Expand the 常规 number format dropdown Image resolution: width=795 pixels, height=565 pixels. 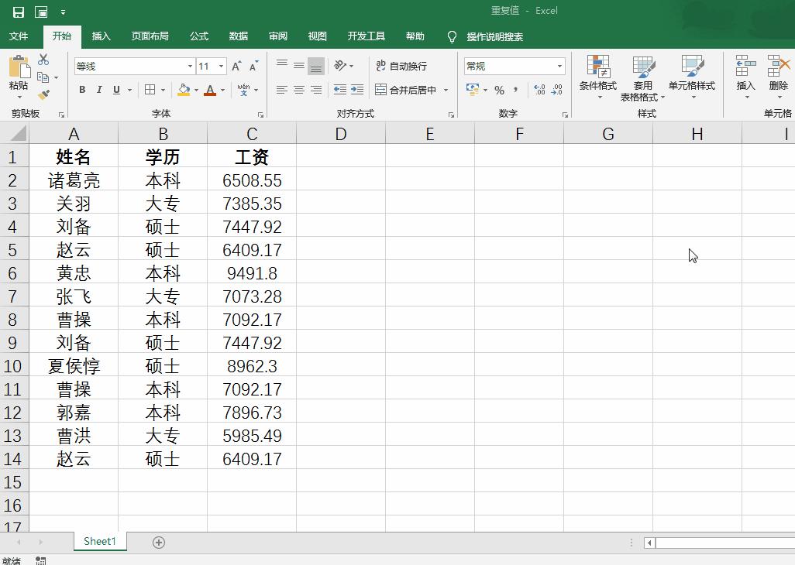(x=559, y=66)
